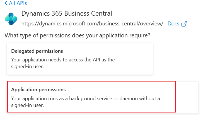Click the Dynamics 365 Business Central title
This screenshot has width=201, height=115.
pos(67,13)
